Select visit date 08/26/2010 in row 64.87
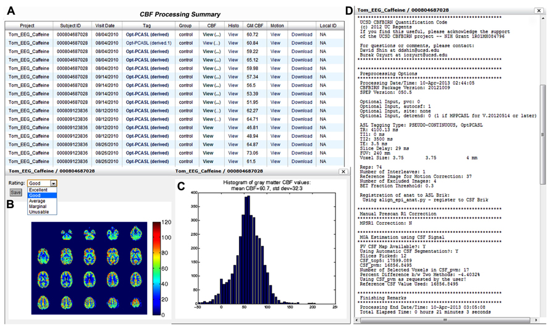This screenshot has width=551, height=328. [107, 145]
